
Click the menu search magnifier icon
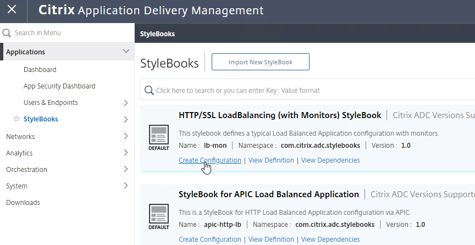coord(7,33)
